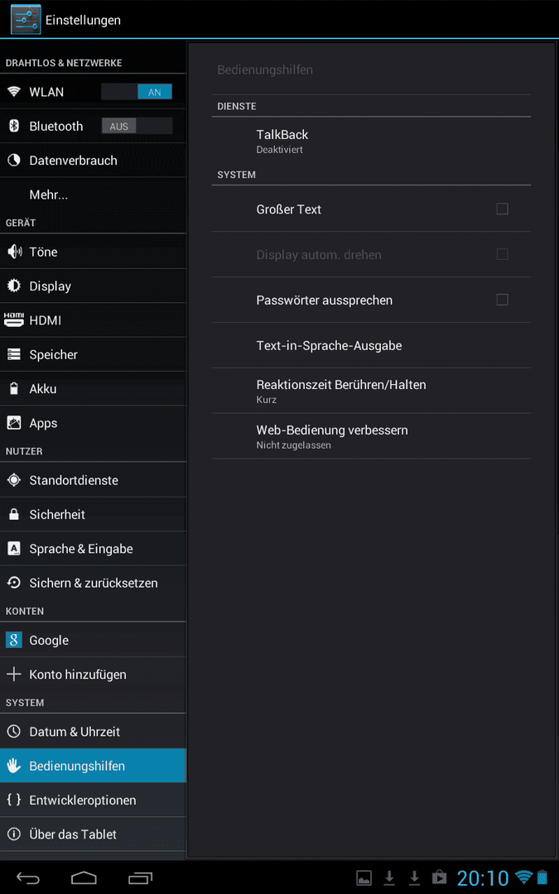
Task: Tap the Einstellungen app icon in header
Action: tap(26, 20)
